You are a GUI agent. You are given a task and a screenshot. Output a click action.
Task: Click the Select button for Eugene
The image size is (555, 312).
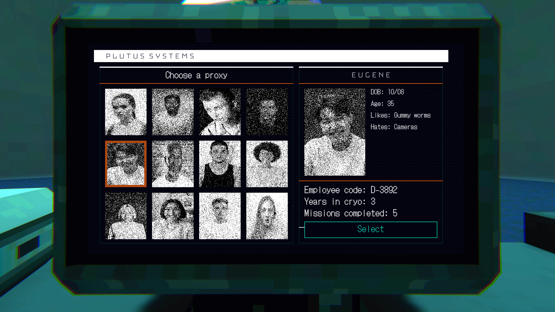point(371,230)
